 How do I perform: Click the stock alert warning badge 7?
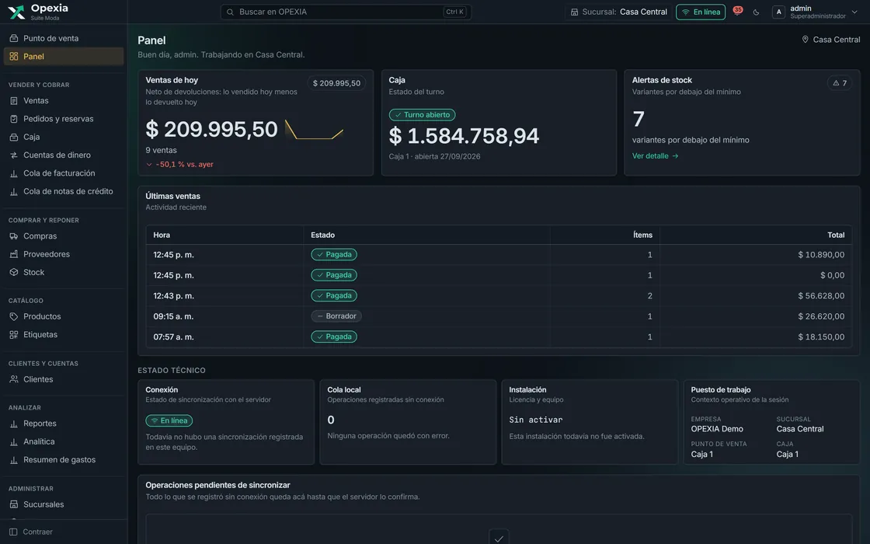coord(840,83)
